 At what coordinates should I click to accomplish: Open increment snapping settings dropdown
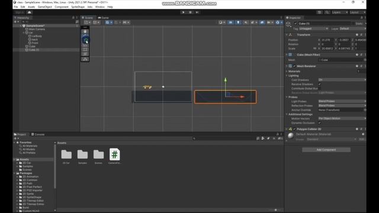pyautogui.click(x=126, y=22)
